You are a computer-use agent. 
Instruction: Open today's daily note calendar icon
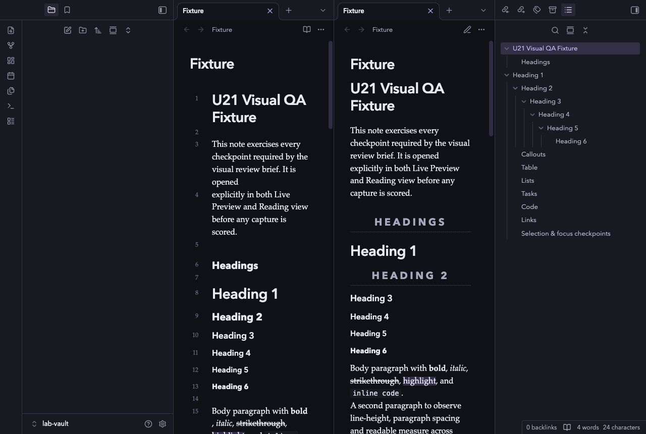click(x=11, y=76)
